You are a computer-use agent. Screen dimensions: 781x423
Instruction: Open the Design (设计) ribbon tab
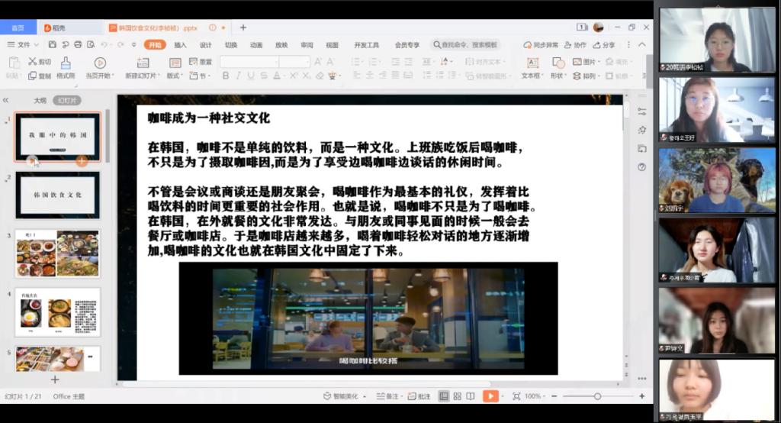coord(206,45)
